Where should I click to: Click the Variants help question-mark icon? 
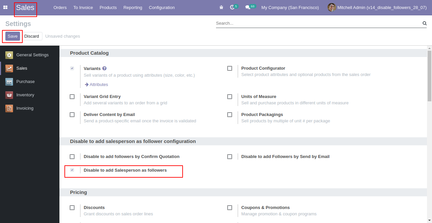click(104, 68)
